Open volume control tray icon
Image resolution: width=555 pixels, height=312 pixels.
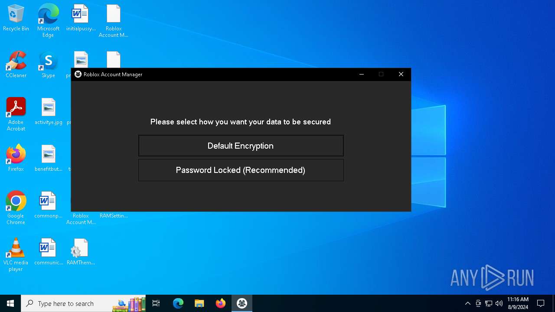coord(499,303)
